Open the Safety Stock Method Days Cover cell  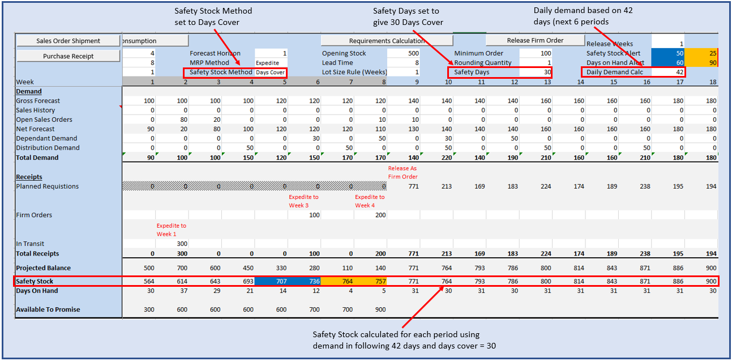(x=271, y=73)
